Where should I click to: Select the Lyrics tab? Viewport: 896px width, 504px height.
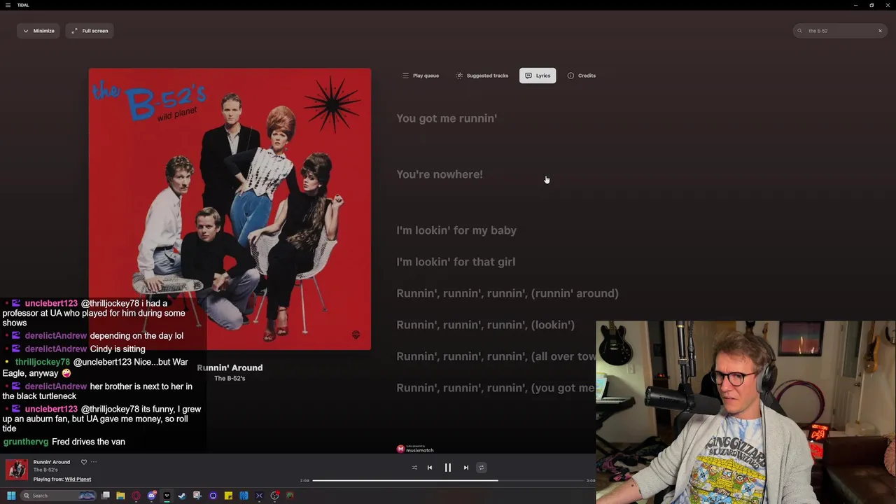pyautogui.click(x=538, y=76)
